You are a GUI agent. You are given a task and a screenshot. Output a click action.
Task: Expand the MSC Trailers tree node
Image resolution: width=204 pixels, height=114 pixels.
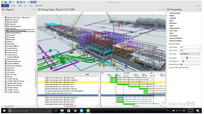pyautogui.click(x=4, y=28)
